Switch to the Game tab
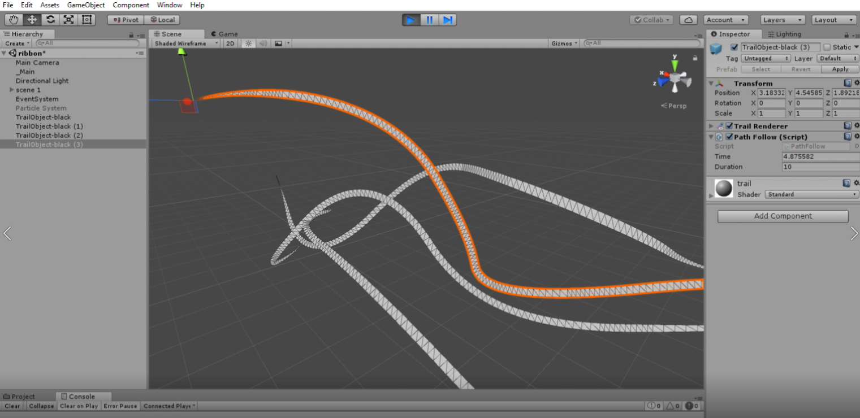This screenshot has height=418, width=860. (x=224, y=34)
